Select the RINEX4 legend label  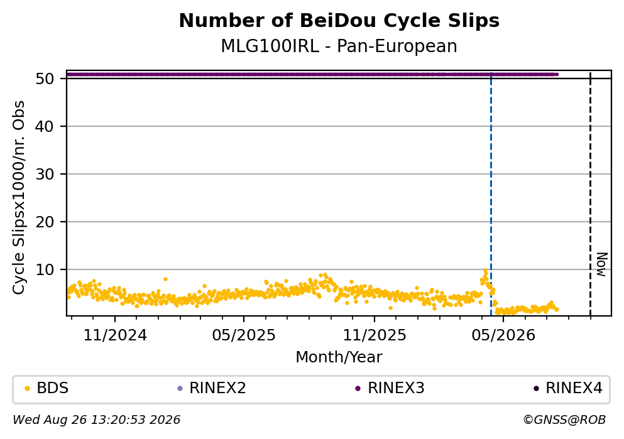[574, 388]
